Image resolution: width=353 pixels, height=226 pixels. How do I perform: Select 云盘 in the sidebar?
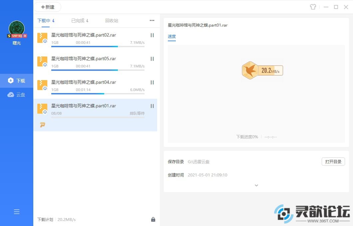(17, 95)
